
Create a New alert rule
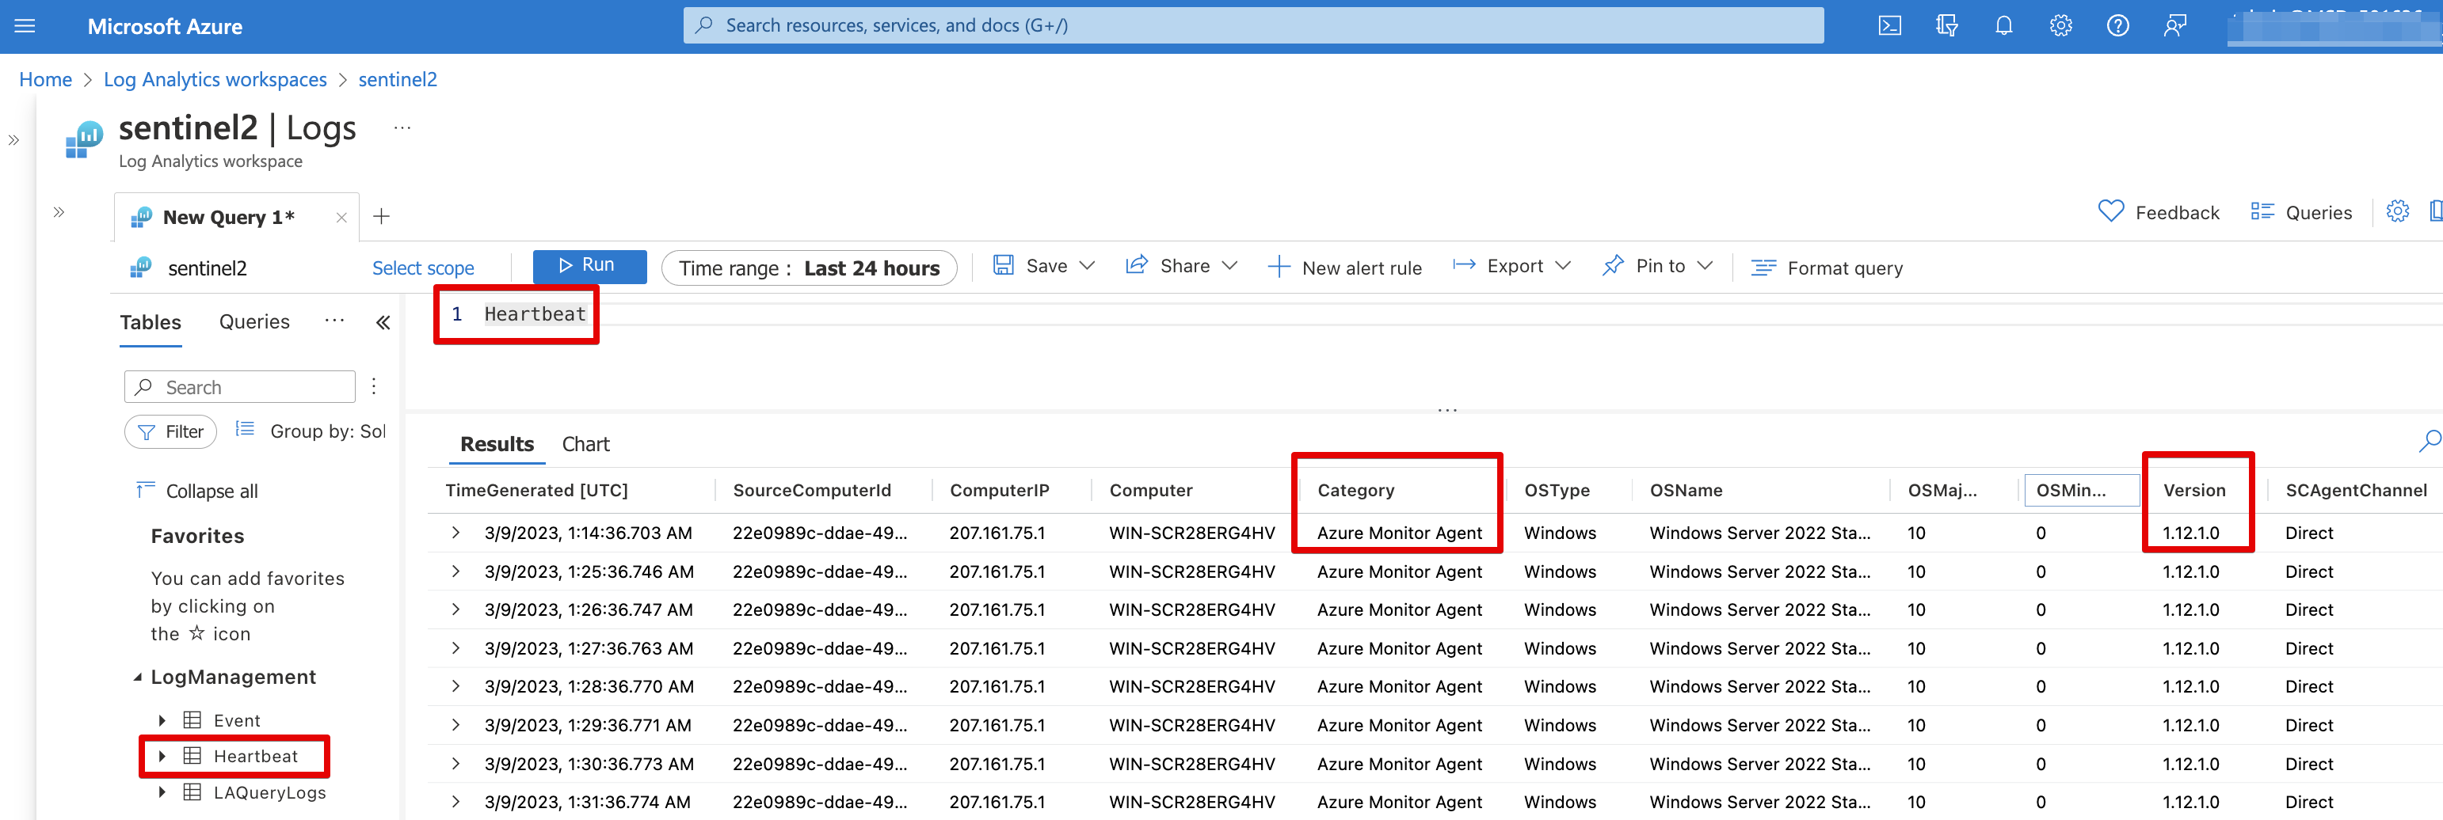point(1345,268)
